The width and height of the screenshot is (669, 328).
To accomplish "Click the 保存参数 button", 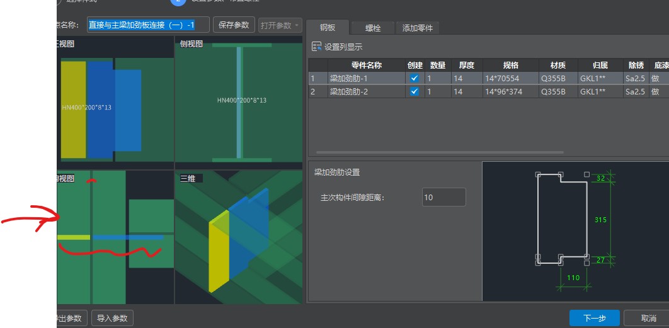I will tap(234, 25).
